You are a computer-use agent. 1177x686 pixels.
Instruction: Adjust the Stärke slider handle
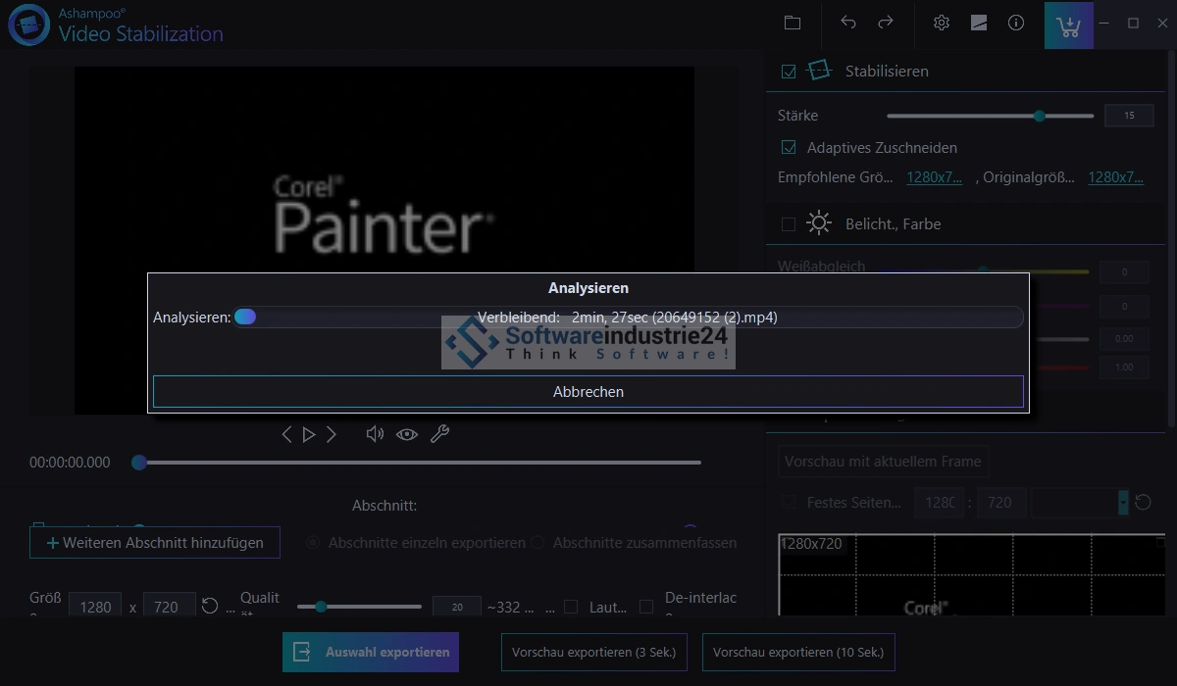click(1039, 116)
